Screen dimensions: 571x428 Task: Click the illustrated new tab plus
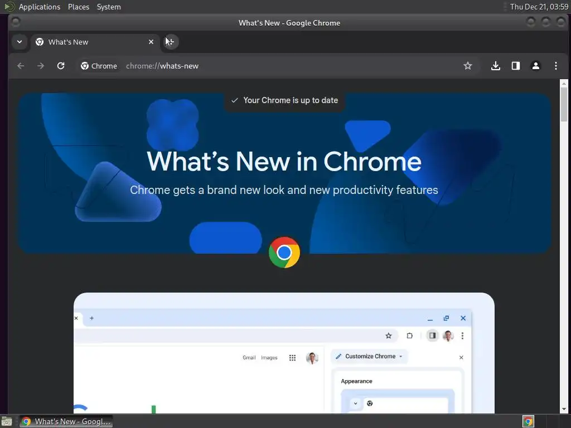point(92,318)
